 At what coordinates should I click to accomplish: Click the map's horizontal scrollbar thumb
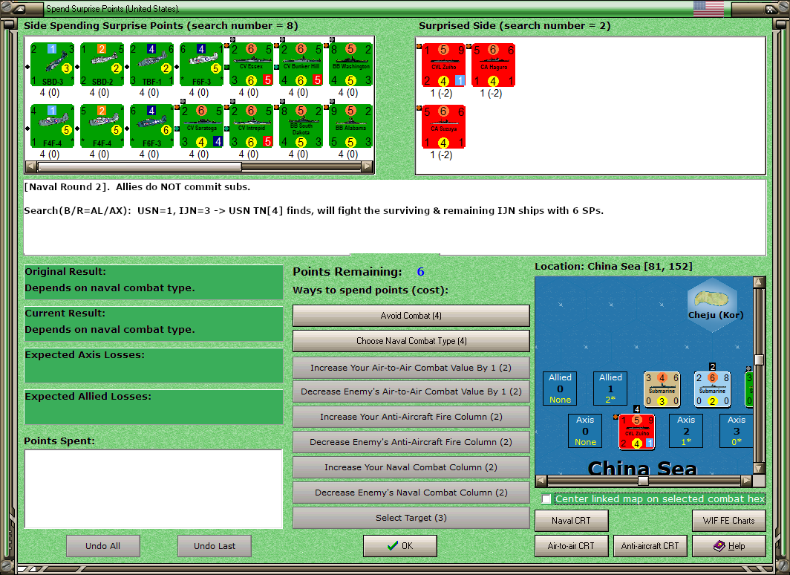tap(643, 481)
